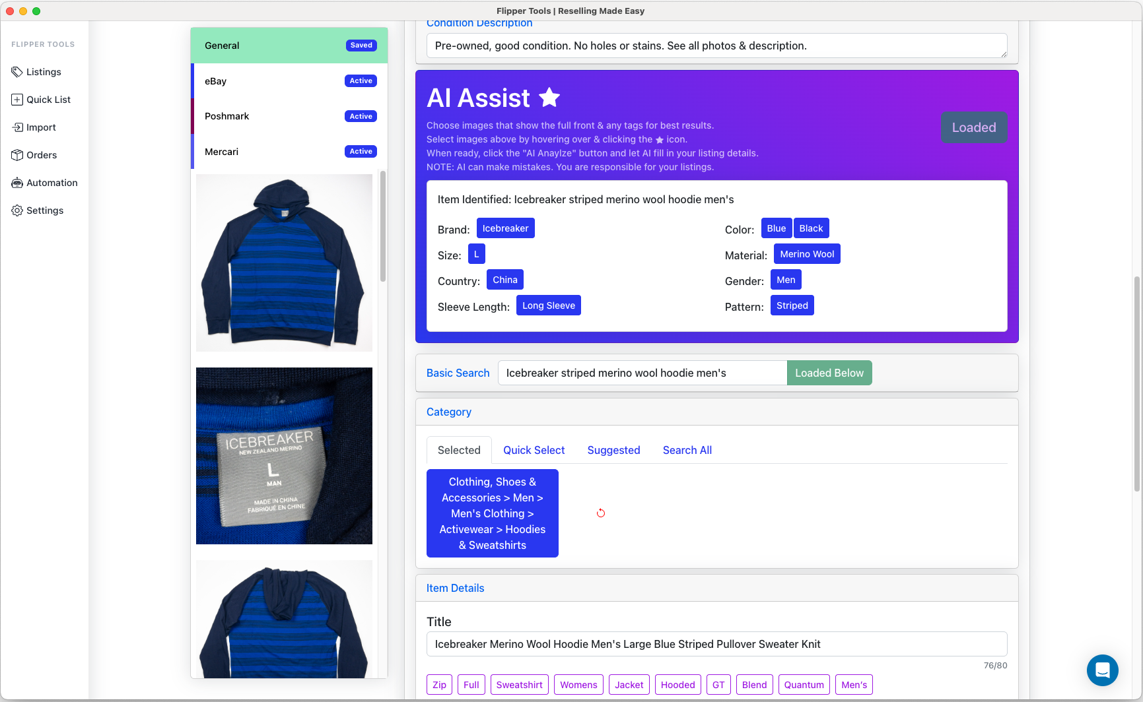Open the chat support bubble

(1102, 670)
